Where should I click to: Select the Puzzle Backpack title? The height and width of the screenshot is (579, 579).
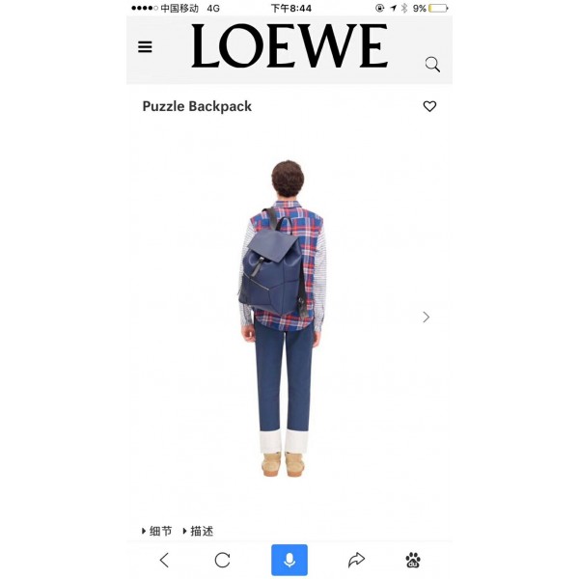click(x=197, y=106)
